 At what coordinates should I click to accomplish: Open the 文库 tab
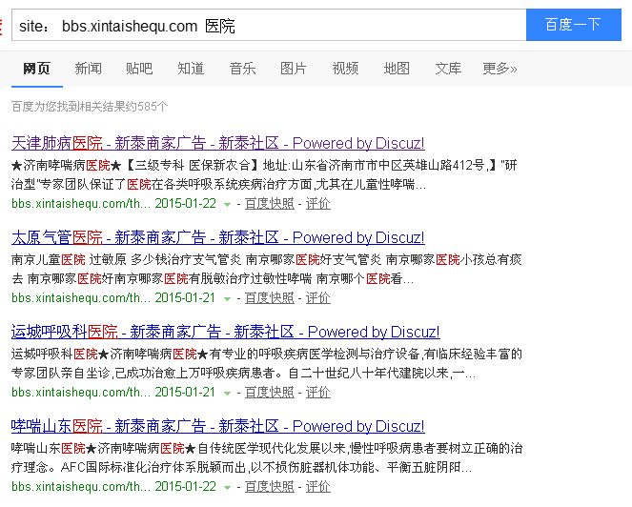(448, 69)
